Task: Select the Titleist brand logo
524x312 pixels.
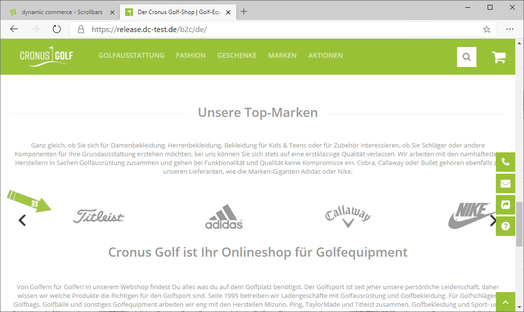Action: (x=98, y=216)
